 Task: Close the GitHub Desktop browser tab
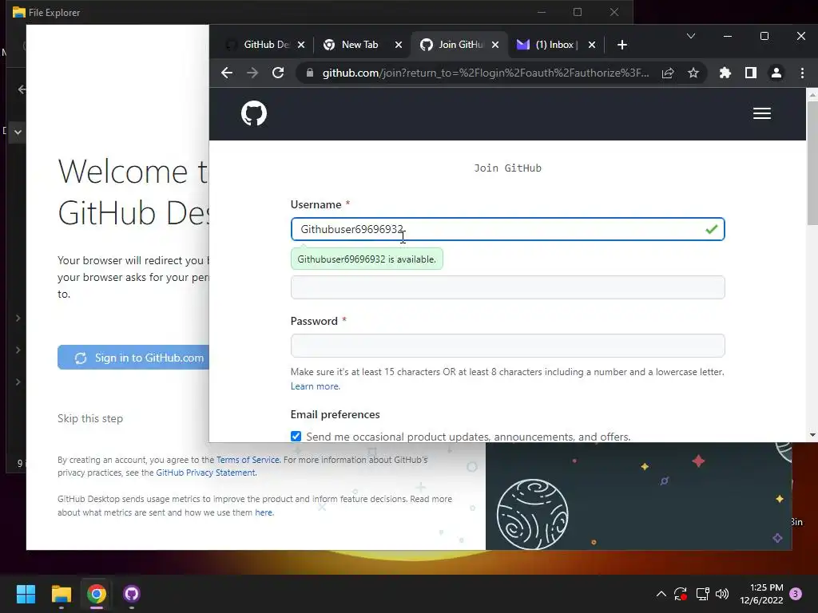[301, 45]
